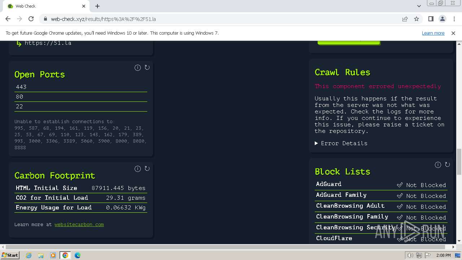Bookmark this page with star
Image resolution: width=462 pixels, height=260 pixels.
pos(417,19)
